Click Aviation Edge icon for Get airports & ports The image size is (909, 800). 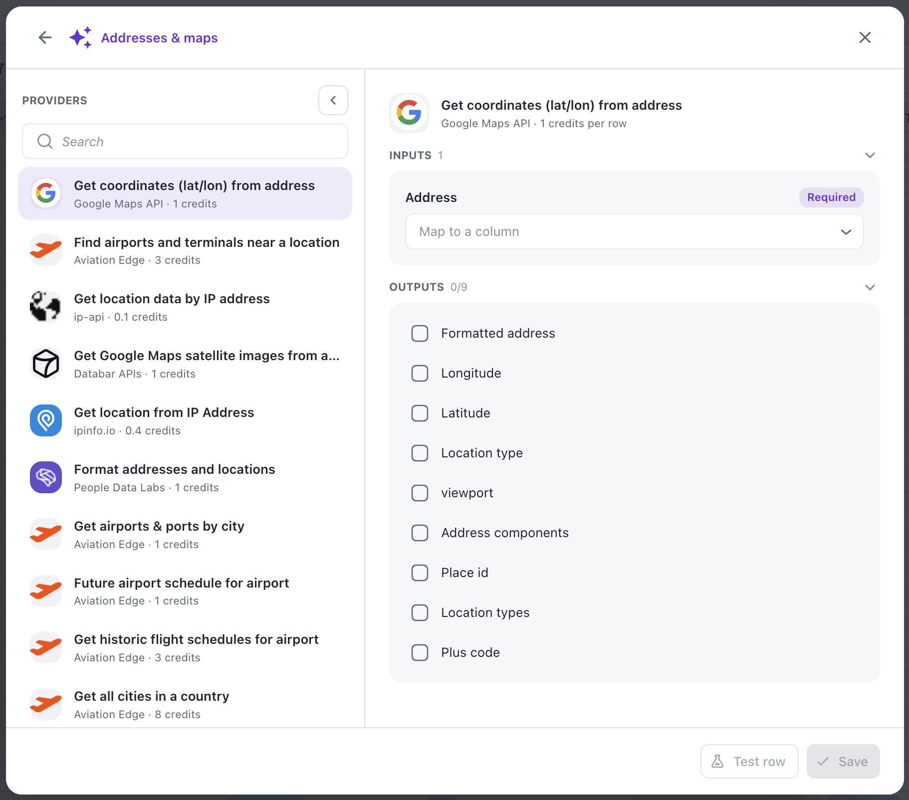point(46,534)
